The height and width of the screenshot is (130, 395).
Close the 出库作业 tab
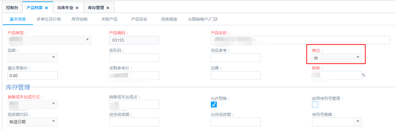click(77, 8)
